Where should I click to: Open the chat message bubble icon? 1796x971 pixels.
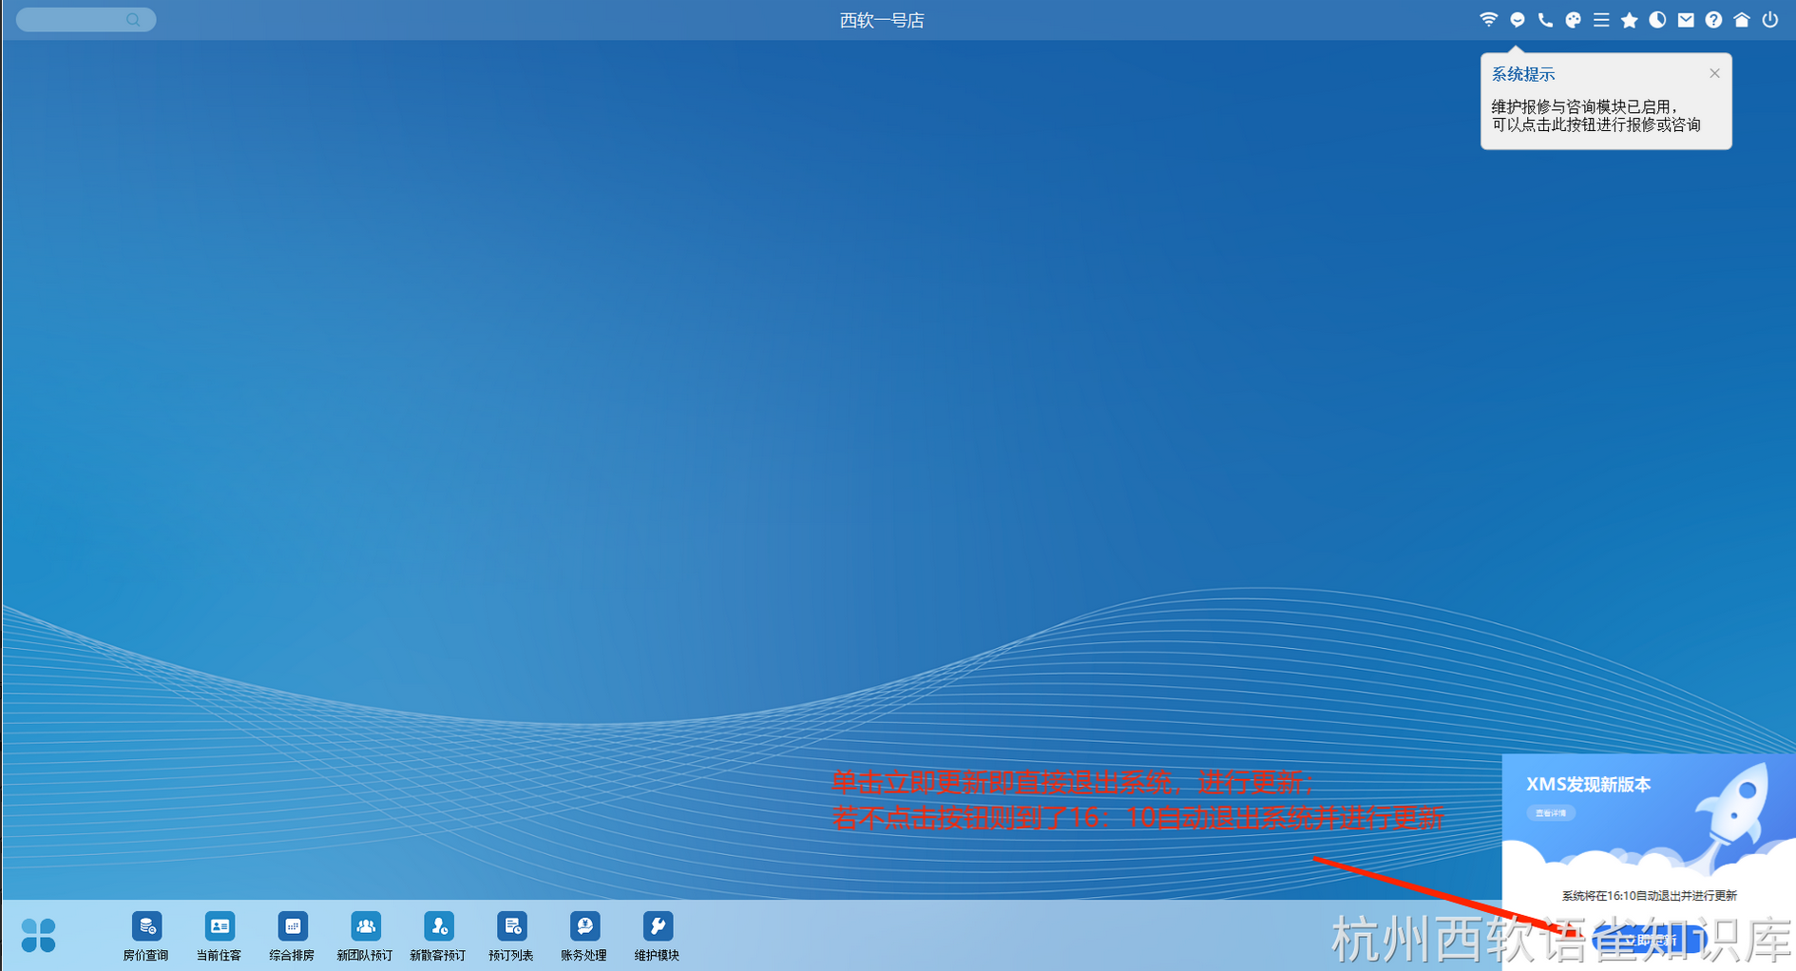(1518, 19)
